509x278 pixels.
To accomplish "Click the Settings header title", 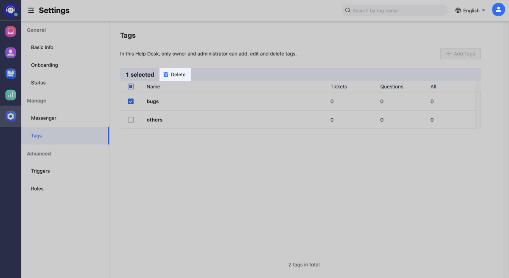I will (x=54, y=10).
